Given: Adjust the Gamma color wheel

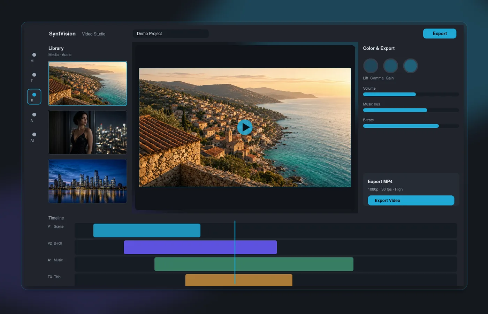Looking at the screenshot, I should tap(390, 66).
